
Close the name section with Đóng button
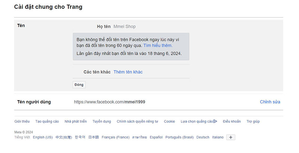(79, 85)
